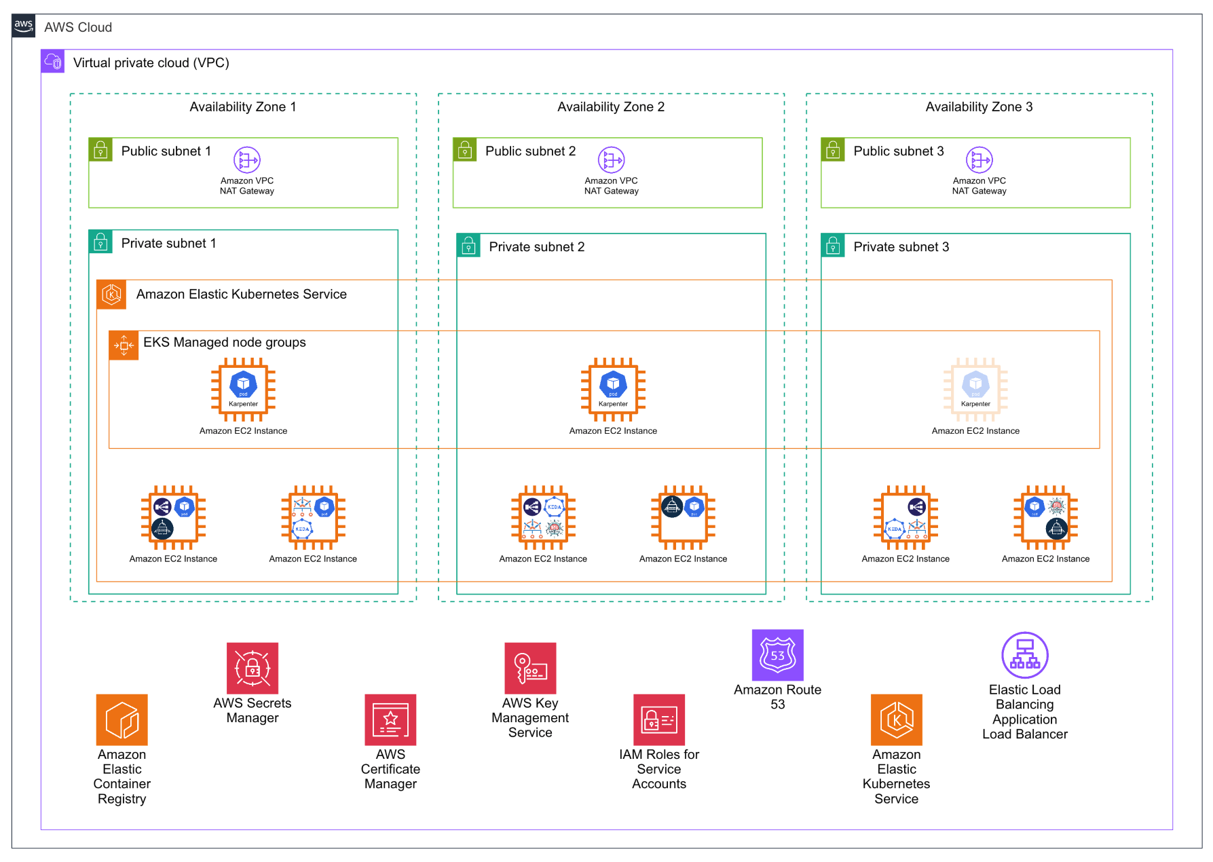The width and height of the screenshot is (1213, 862).
Task: Click the 'Amazon Elastic Container Registry' caption
Action: [x=122, y=776]
